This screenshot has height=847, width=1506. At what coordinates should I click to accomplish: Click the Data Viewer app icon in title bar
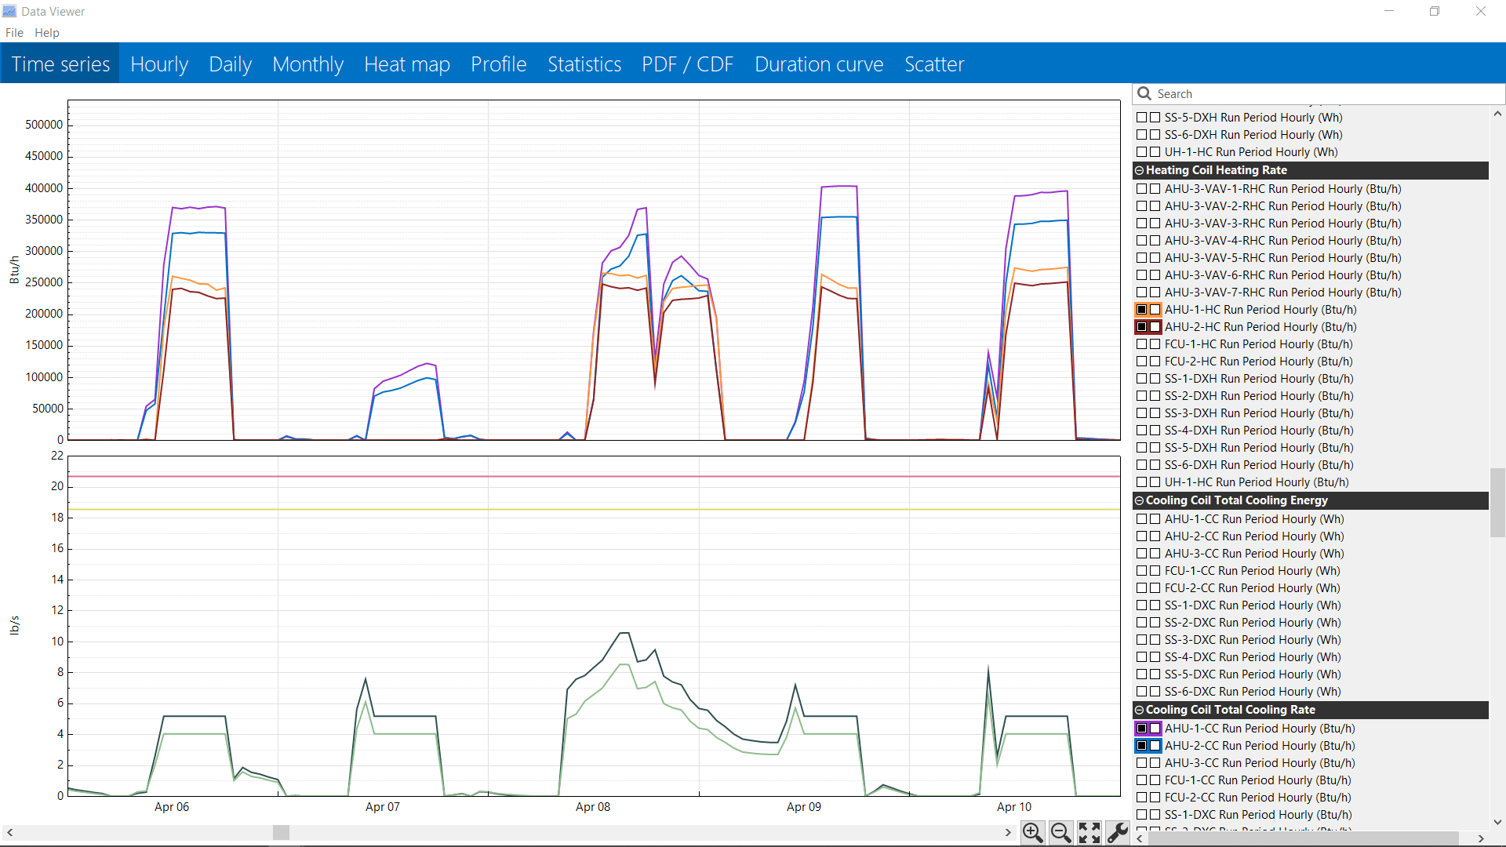point(9,11)
